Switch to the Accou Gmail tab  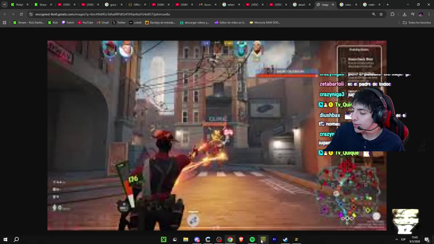tap(207, 5)
